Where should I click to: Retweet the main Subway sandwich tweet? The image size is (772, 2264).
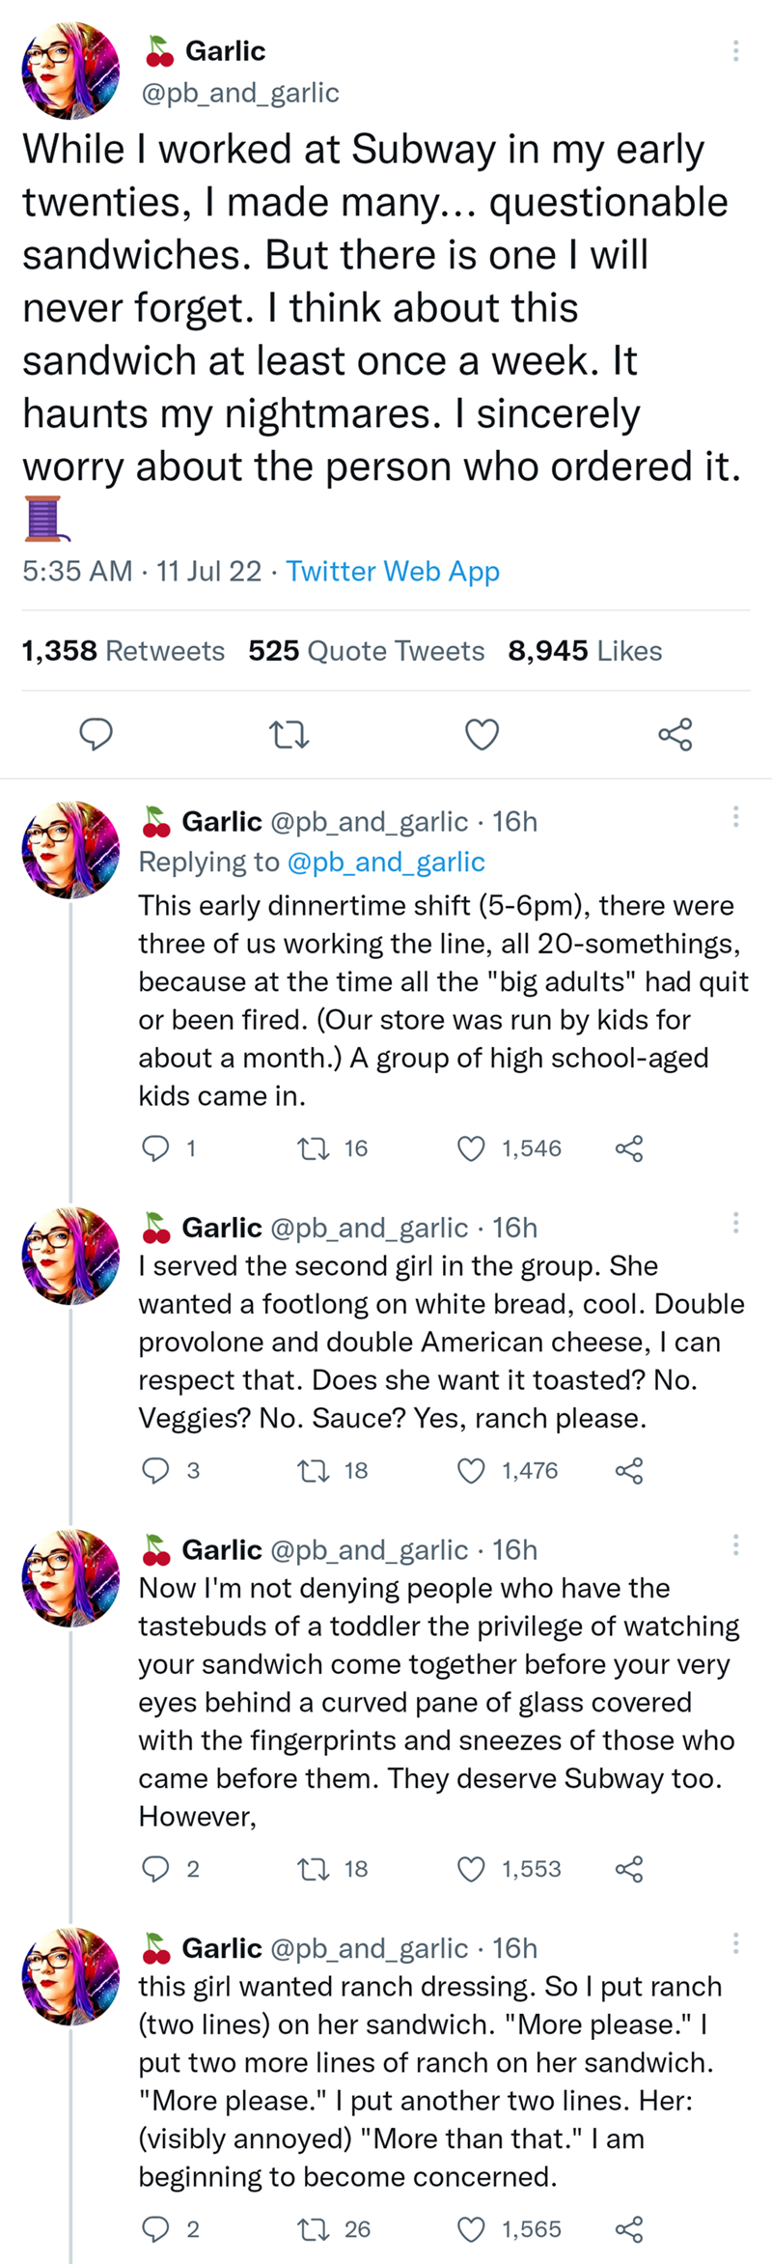click(289, 735)
